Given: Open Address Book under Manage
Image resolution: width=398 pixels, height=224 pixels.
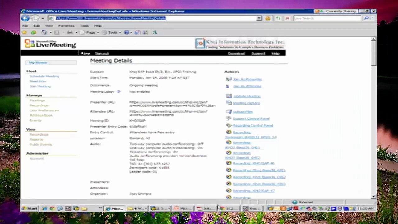Looking at the screenshot, I should coord(41,115).
